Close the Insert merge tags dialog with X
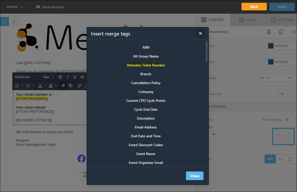The height and width of the screenshot is (192, 297). tap(200, 33)
